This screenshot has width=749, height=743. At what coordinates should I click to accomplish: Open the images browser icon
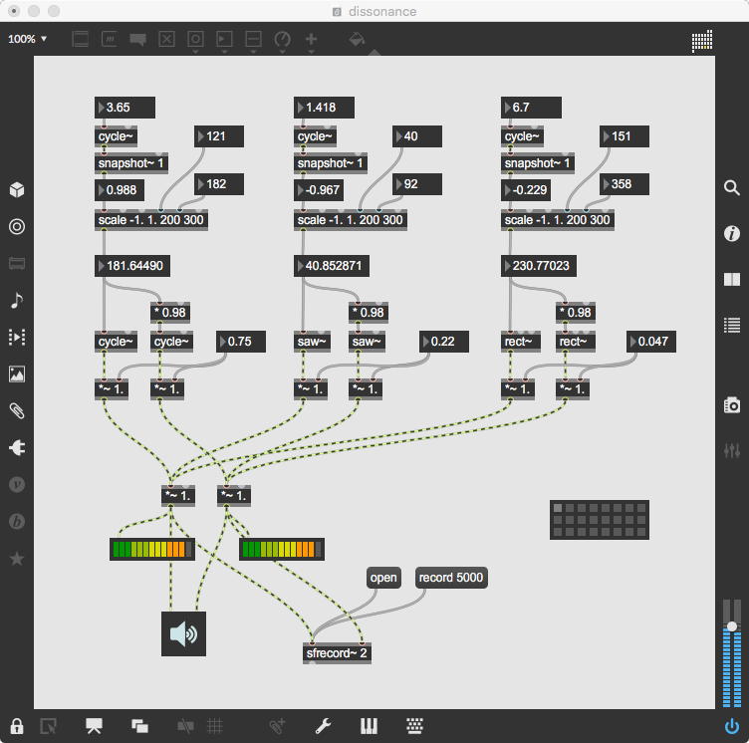(x=17, y=374)
